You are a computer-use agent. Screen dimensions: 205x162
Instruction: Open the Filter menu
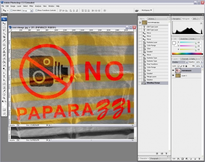31,6
